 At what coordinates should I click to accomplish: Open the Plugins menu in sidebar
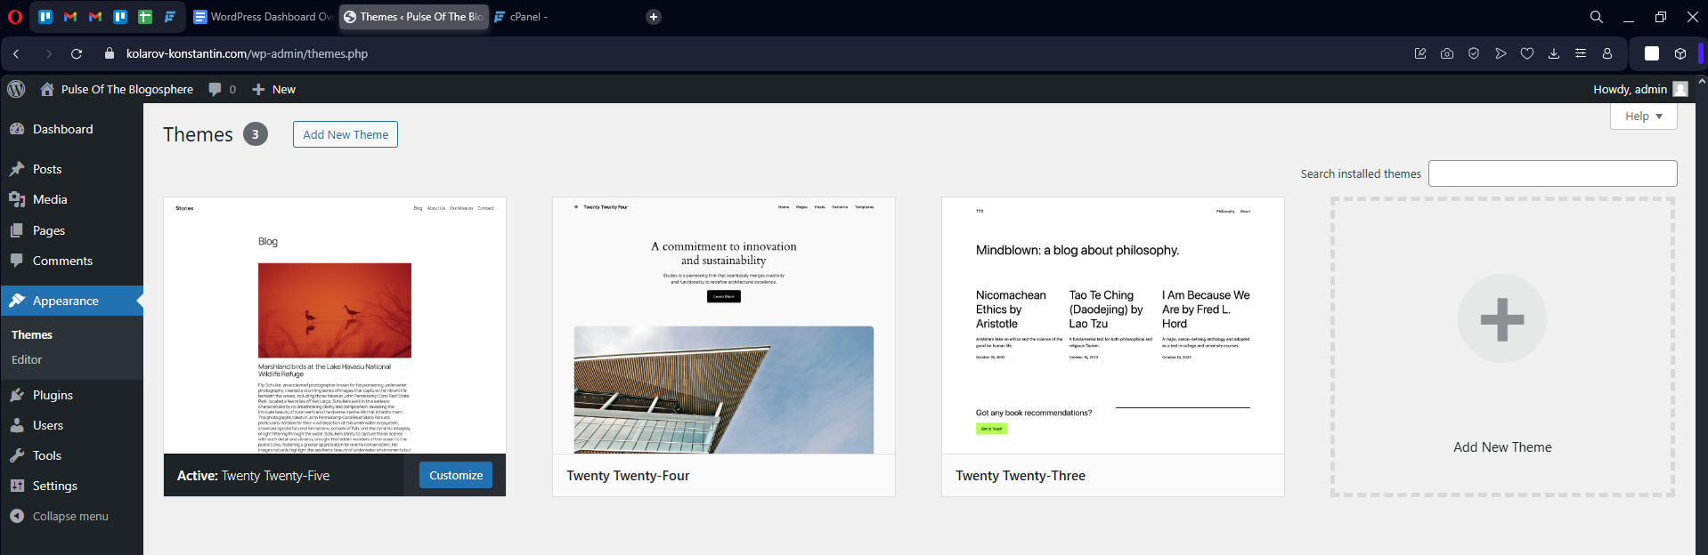click(53, 395)
